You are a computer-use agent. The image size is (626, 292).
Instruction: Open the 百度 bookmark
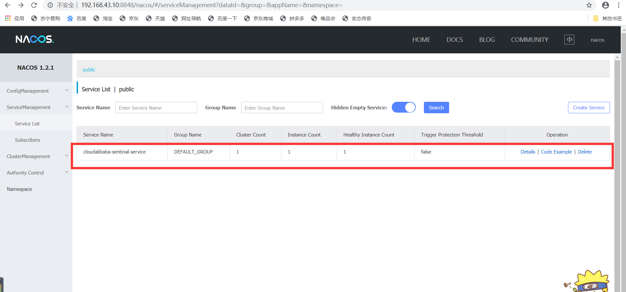77,18
